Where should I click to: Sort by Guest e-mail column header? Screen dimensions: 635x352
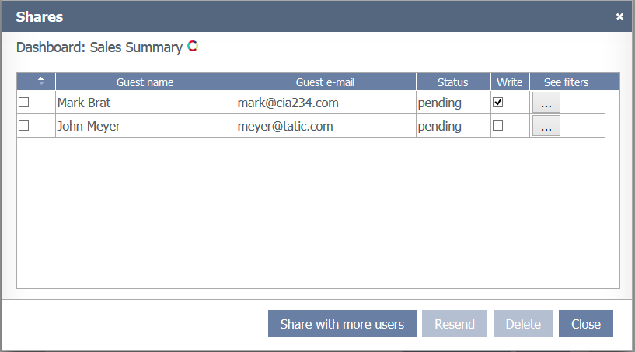click(x=326, y=82)
